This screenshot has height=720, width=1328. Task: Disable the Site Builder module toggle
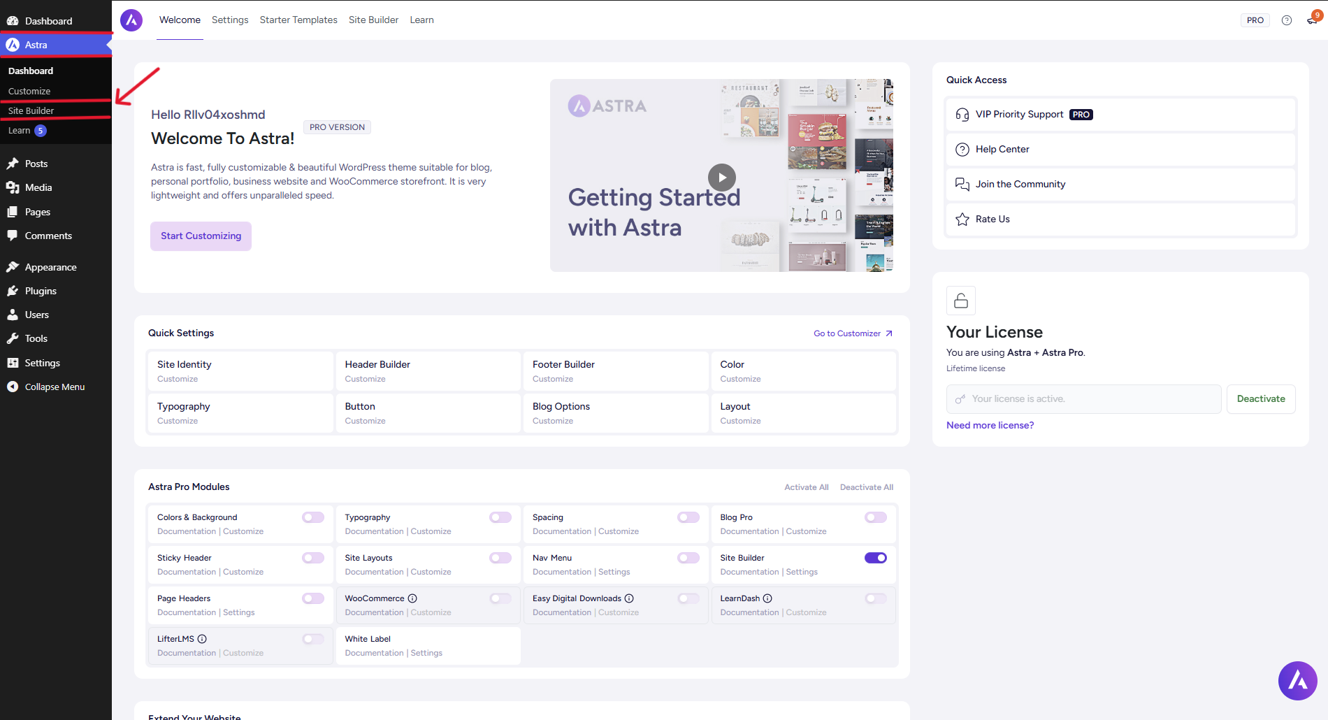pyautogui.click(x=876, y=558)
